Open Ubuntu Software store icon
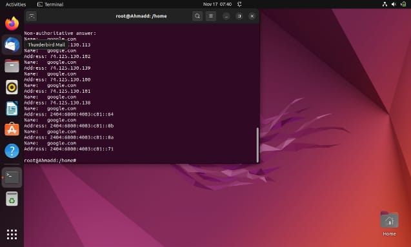 12,130
